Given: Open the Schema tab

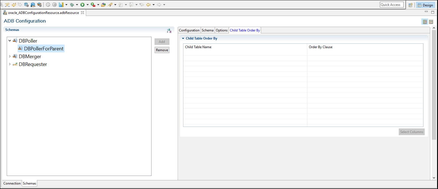Looking at the screenshot, I should pos(208,30).
